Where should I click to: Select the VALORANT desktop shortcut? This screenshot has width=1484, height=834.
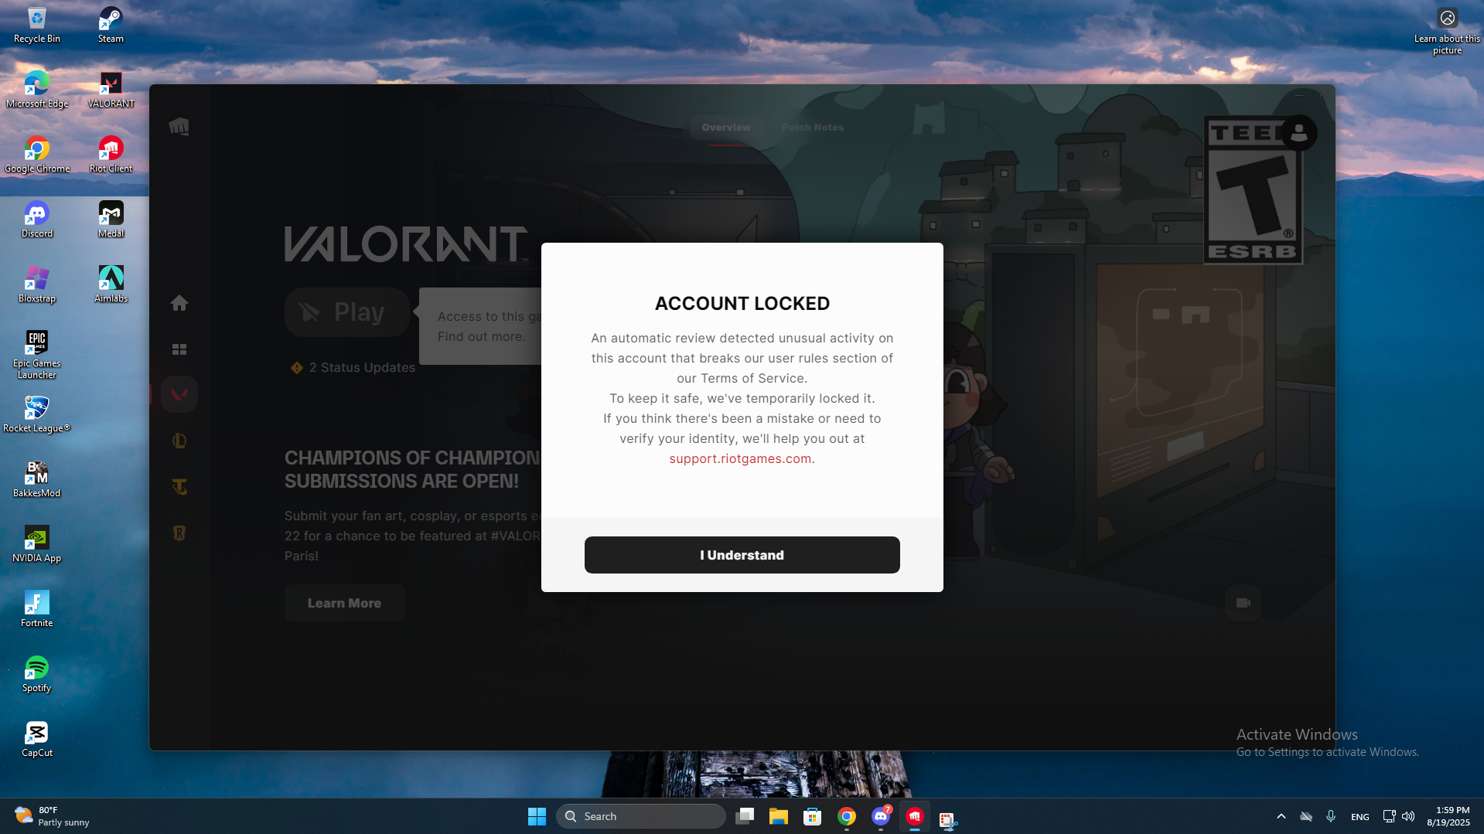(x=111, y=90)
